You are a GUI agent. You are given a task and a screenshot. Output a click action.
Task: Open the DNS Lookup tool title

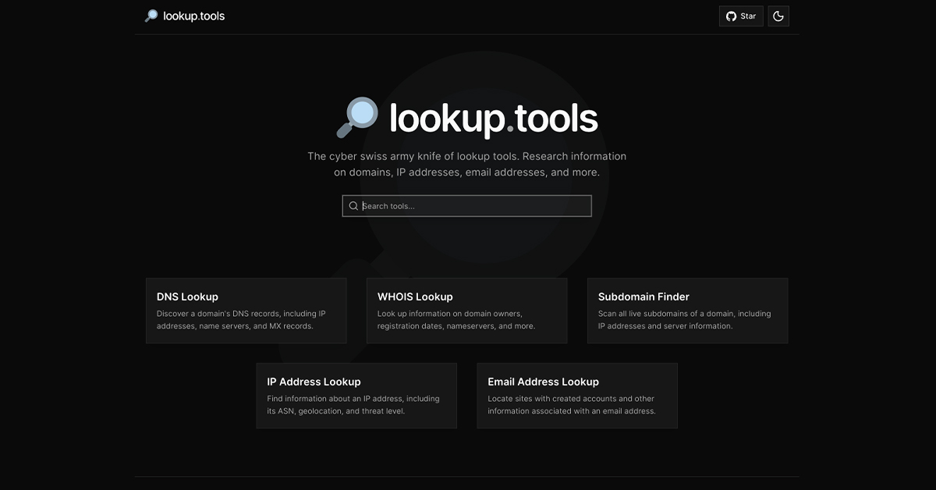coord(187,296)
